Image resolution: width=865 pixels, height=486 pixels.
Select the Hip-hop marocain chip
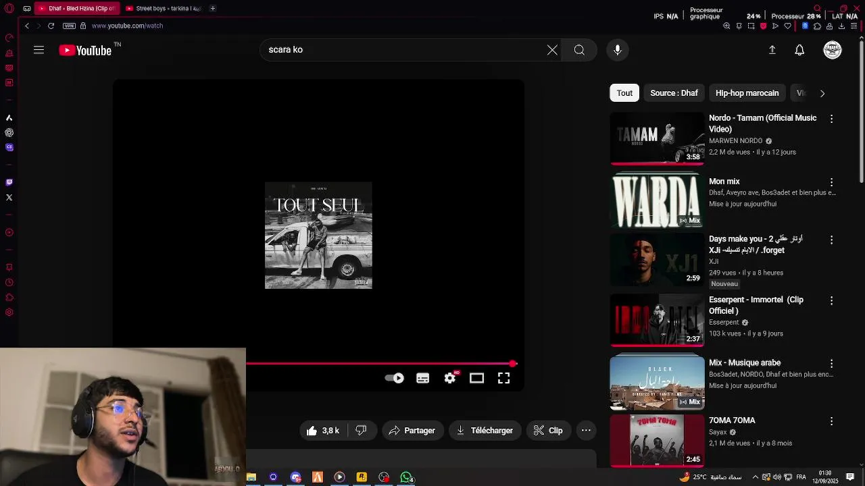coord(747,93)
